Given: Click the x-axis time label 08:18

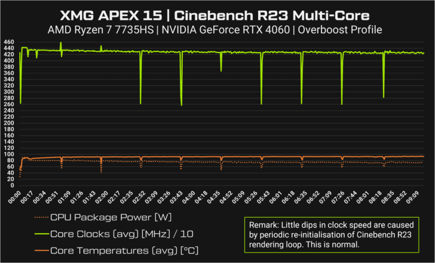Looking at the screenshot, I should 375,197.
